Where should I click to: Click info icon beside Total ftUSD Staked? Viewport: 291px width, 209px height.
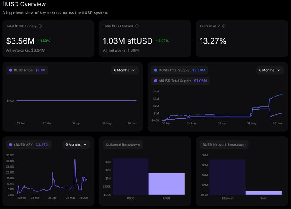click(x=137, y=26)
